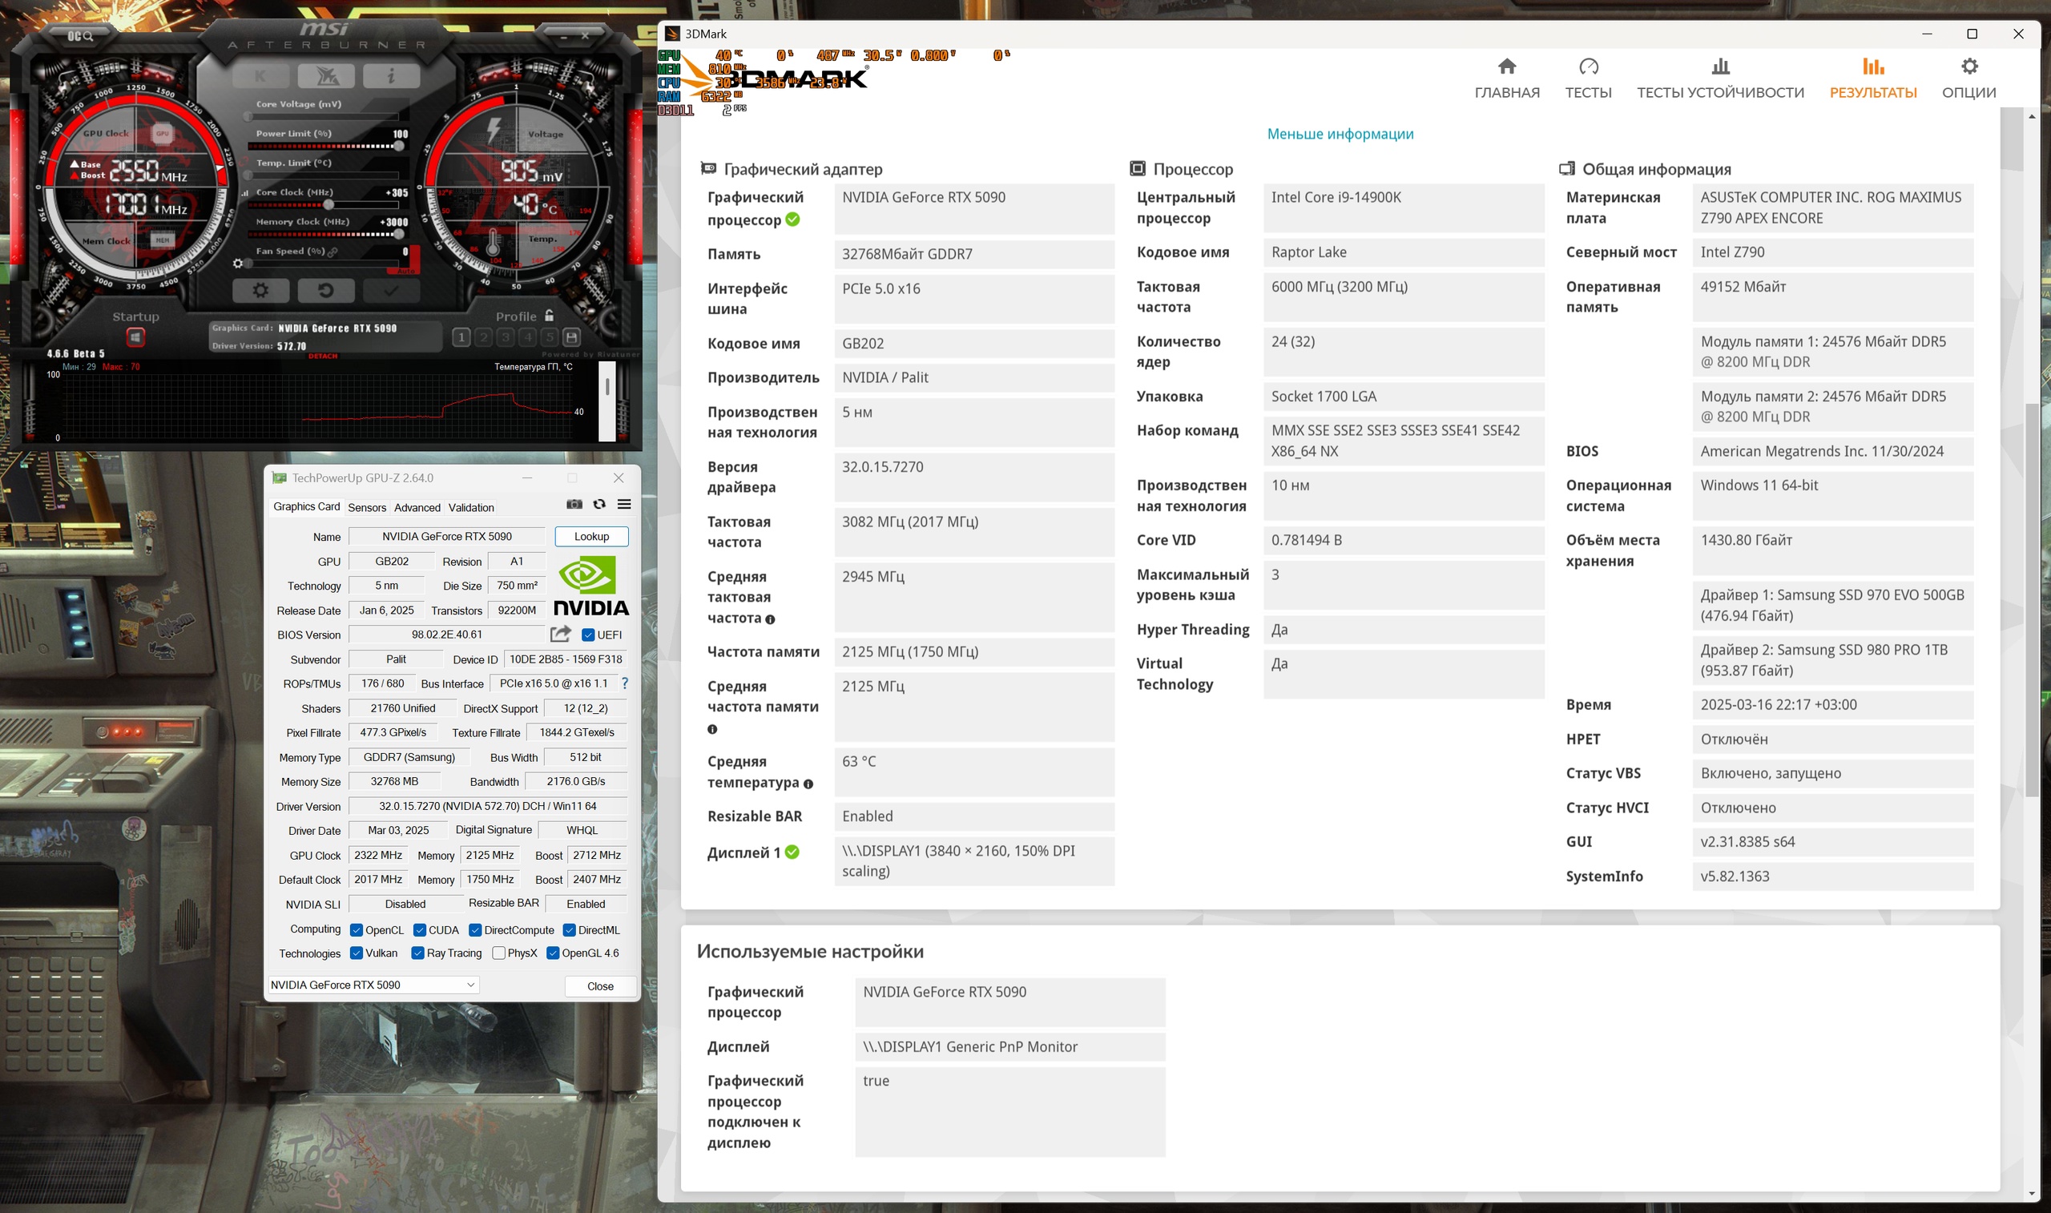This screenshot has height=1213, width=2051.
Task: Click Afterburner reset to defaults button
Action: click(x=325, y=290)
